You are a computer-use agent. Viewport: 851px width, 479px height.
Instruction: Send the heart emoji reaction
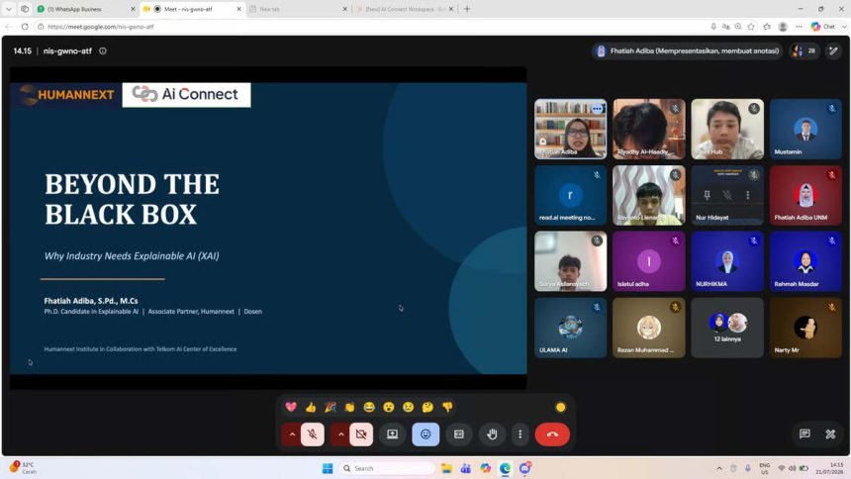pos(291,407)
